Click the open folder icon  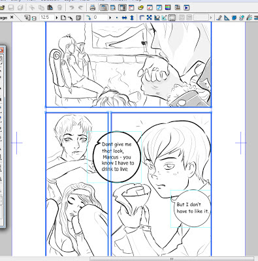pyautogui.click(x=2, y=8)
